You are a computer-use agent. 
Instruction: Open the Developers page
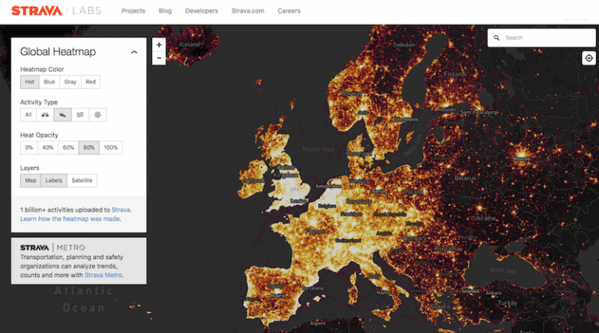202,11
